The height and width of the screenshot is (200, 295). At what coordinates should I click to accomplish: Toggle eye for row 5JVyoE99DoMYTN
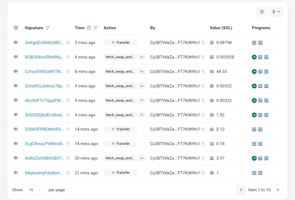pyautogui.click(x=16, y=71)
